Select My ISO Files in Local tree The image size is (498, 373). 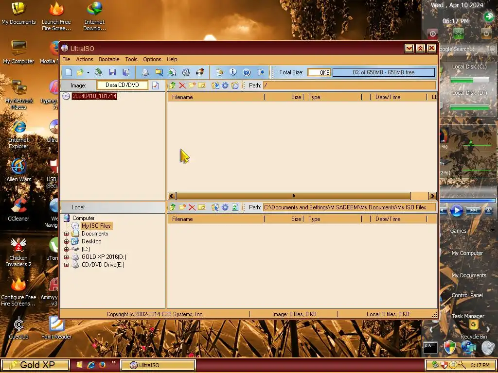click(96, 226)
